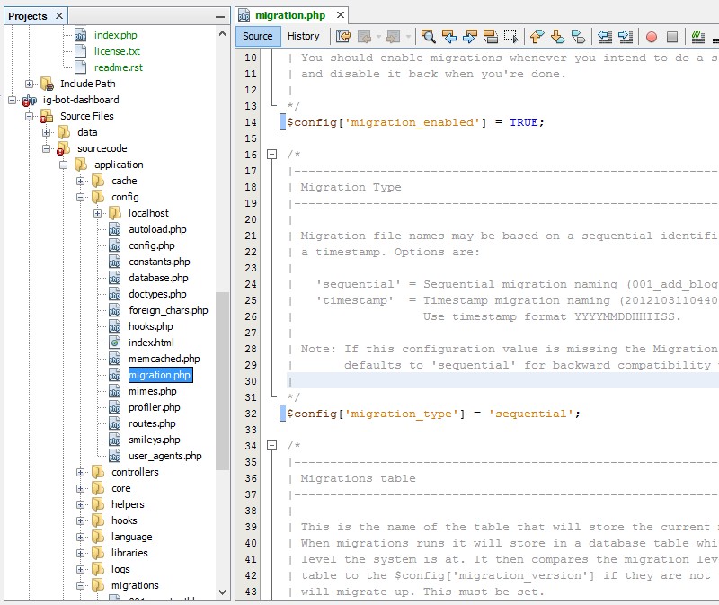Toggle highlight search in toolbar
Screen dimensions: 719x605
tap(491, 37)
